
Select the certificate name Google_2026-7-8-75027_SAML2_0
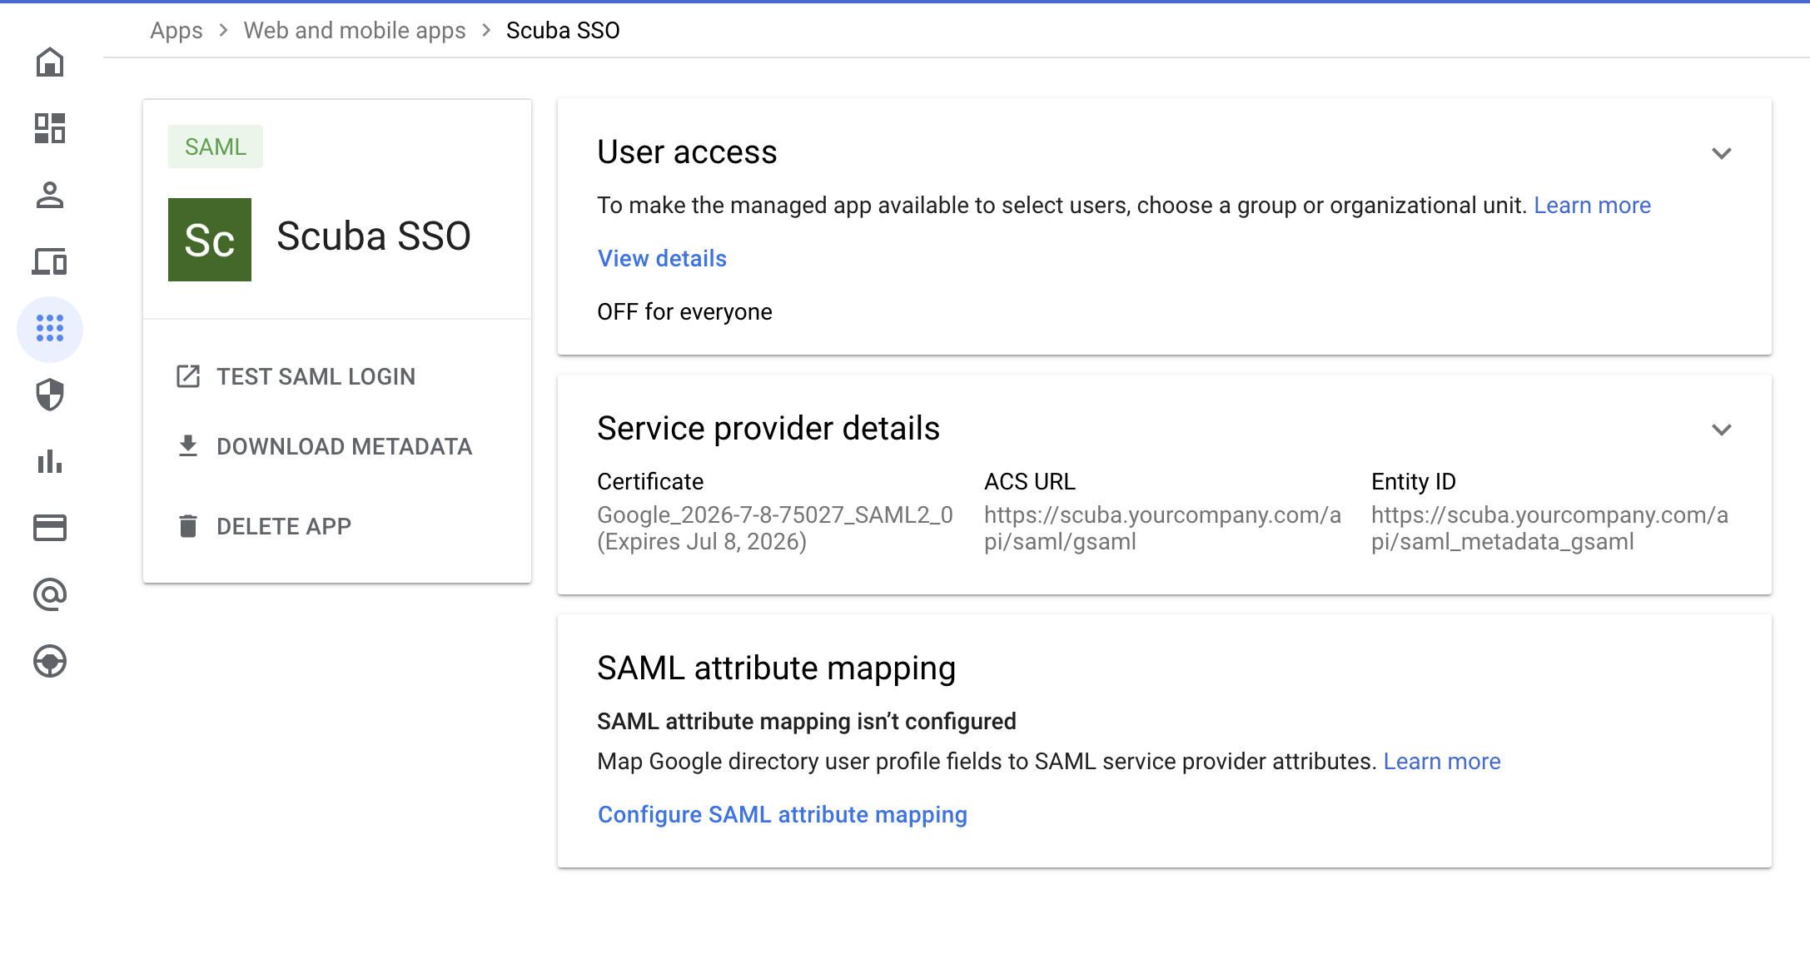tap(775, 514)
